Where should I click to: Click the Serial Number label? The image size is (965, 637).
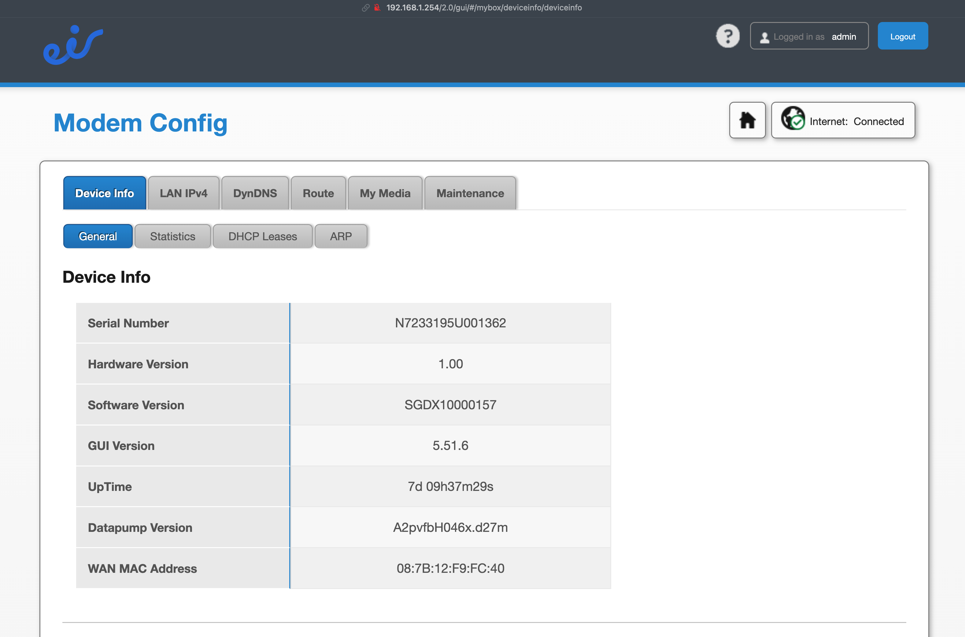(128, 323)
